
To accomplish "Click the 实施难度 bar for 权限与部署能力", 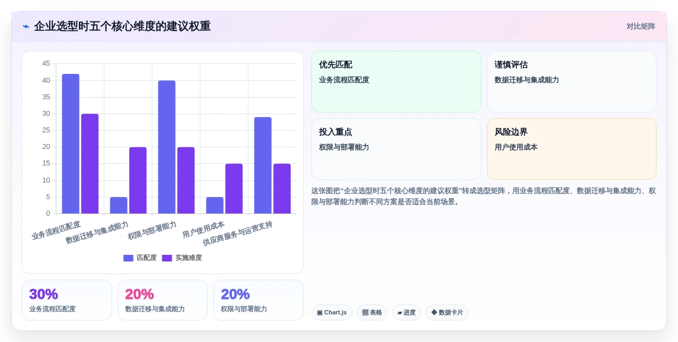I will point(186,180).
